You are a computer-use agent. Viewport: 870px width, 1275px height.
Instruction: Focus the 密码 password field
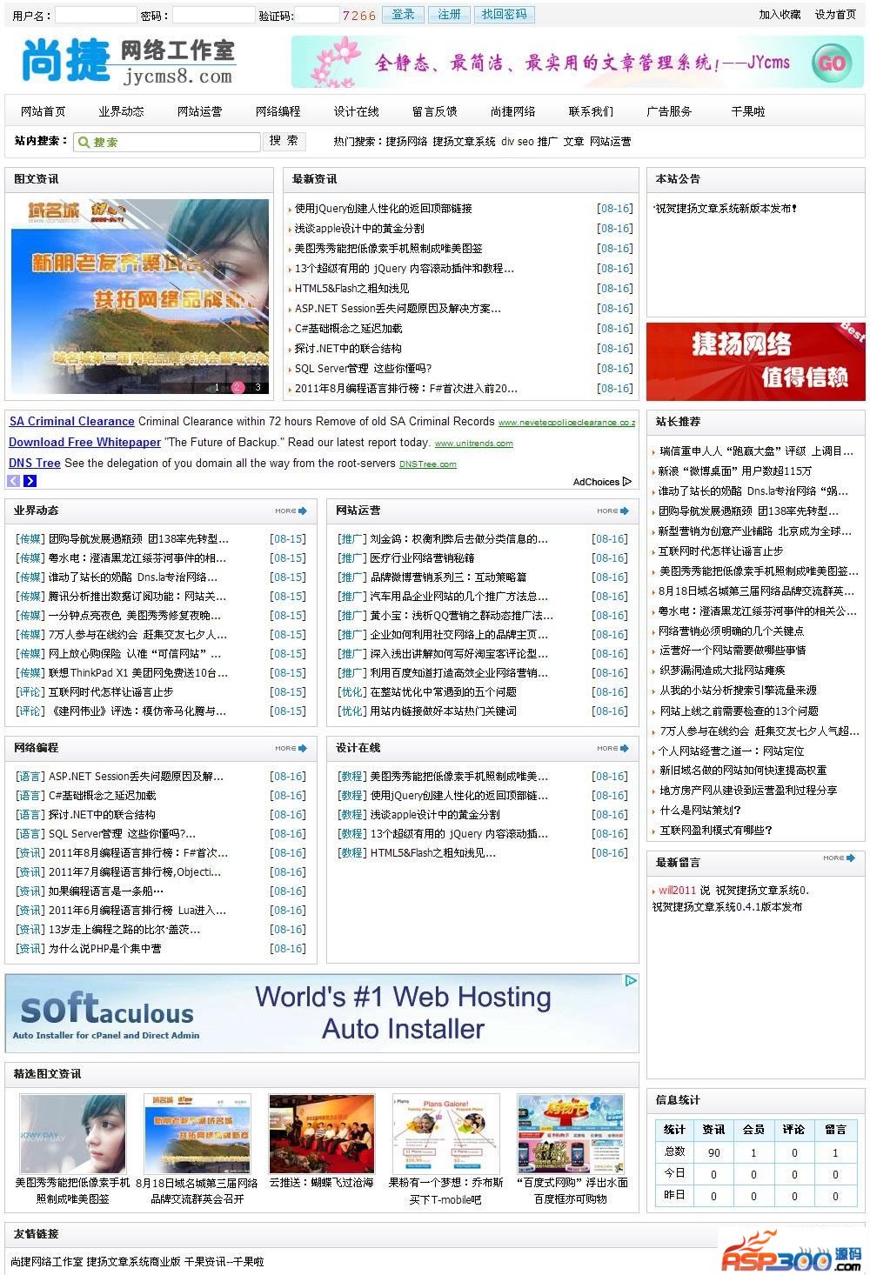(213, 15)
